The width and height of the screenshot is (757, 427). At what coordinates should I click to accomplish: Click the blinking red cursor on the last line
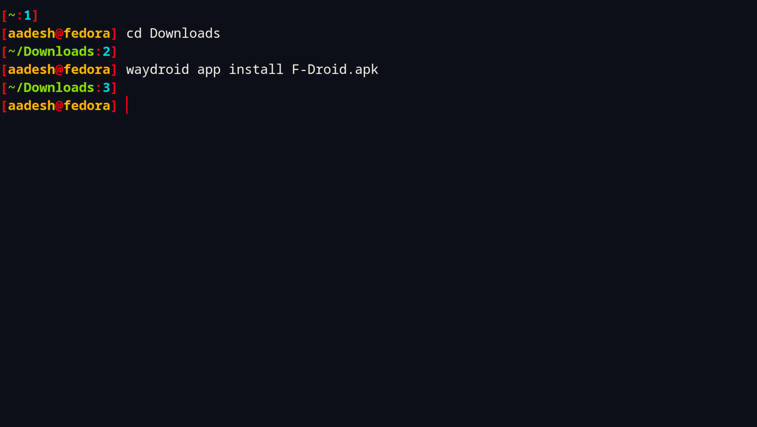(127, 105)
